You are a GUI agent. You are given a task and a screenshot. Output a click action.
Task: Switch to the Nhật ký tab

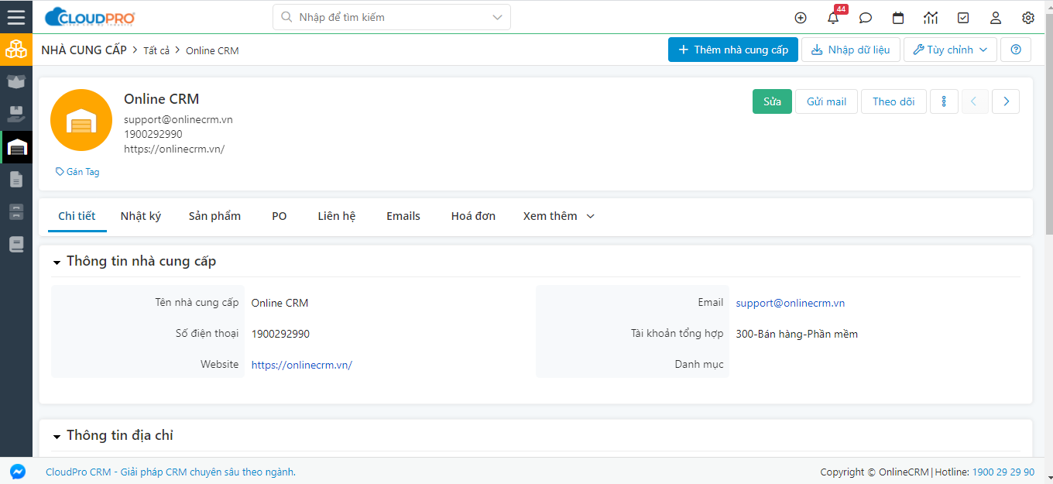(x=141, y=216)
